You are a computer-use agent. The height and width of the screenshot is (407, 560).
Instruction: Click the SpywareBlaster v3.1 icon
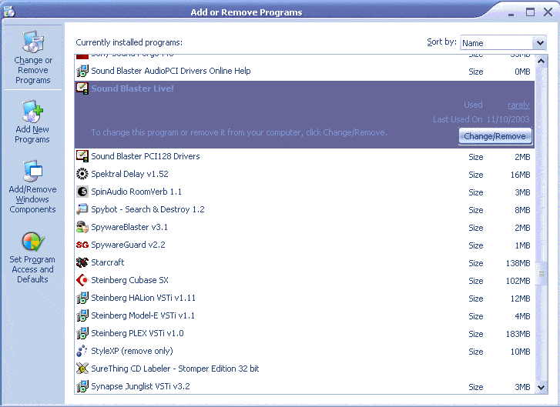tap(82, 227)
